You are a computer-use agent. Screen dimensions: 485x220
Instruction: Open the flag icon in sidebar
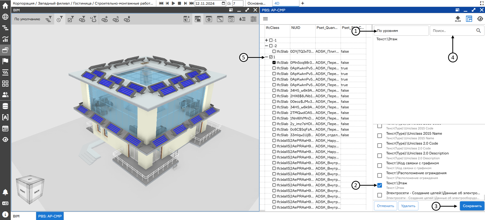[x=5, y=61]
